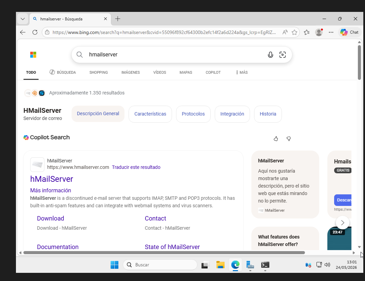The height and width of the screenshot is (281, 365).
Task: View site info lock icon in address bar
Action: click(47, 32)
